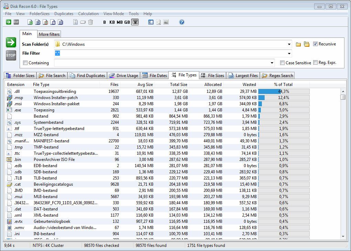Image resolution: width=351 pixels, height=251 pixels.
Task: Expand the File Filter dropdown
Action: [x=289, y=53]
